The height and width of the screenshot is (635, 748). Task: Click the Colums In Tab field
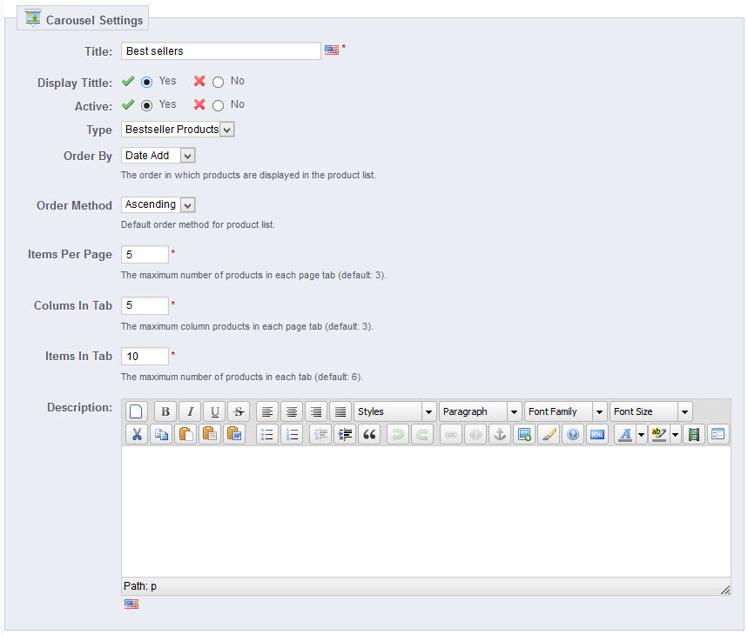145,305
